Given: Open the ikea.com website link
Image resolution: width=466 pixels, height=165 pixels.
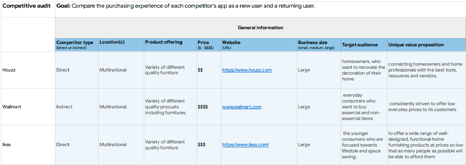Looking at the screenshot, I should 245,144.
